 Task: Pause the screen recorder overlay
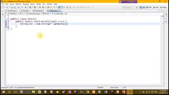(x=123, y=2)
